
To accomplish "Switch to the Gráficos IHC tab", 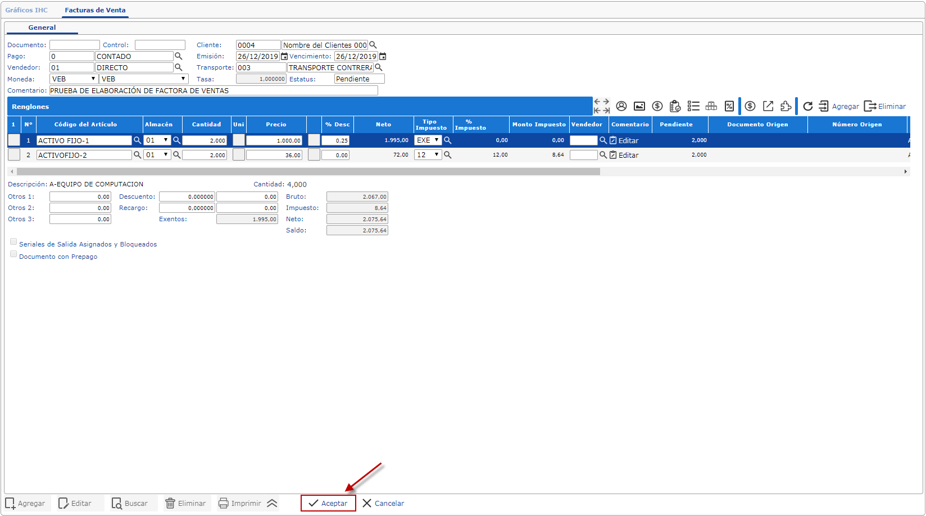I will 26,10.
